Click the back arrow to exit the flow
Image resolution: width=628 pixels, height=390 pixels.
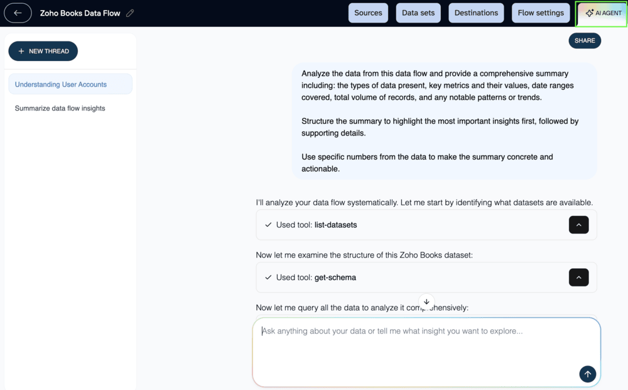(x=17, y=13)
